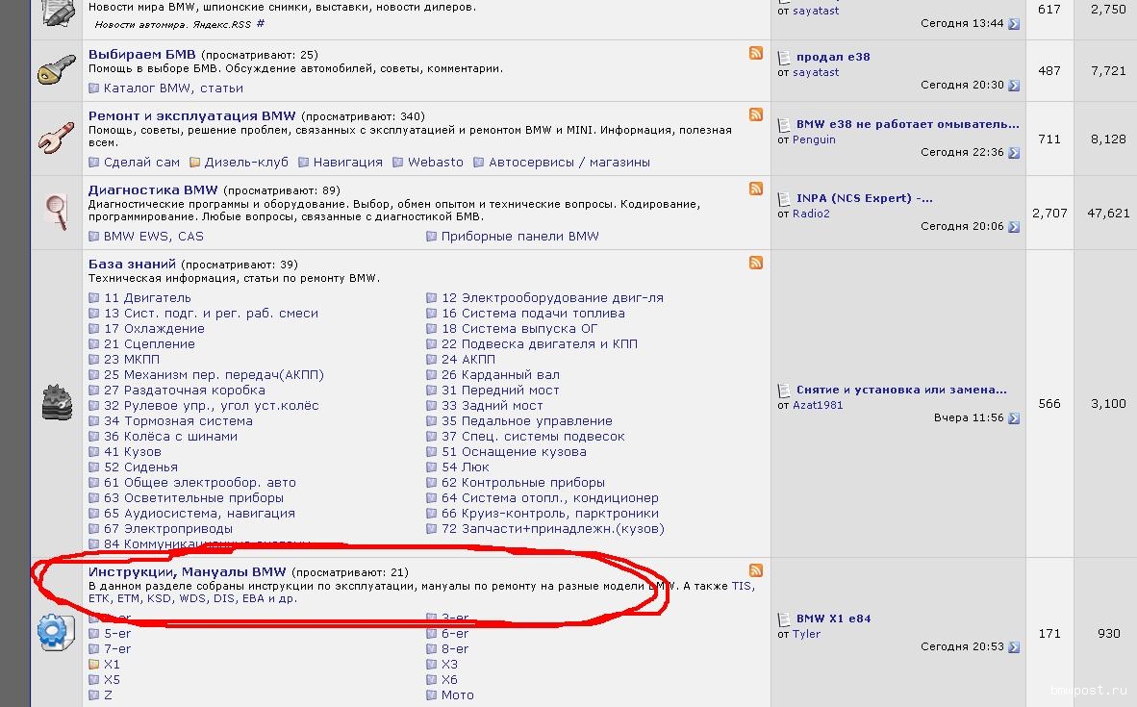Open 34 Тормозная система section
Viewport: 1137px width, 707px height.
(x=178, y=421)
